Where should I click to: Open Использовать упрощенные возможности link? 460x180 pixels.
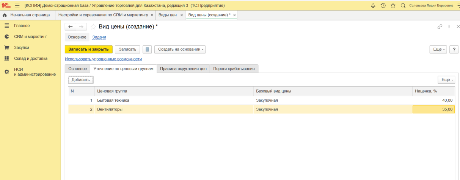[x=103, y=59]
